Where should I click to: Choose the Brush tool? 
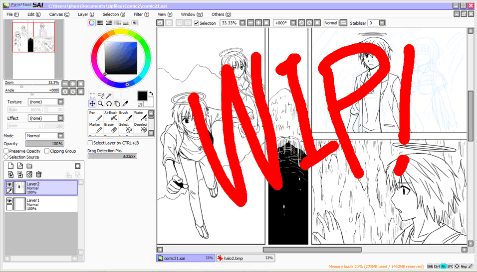(126, 115)
